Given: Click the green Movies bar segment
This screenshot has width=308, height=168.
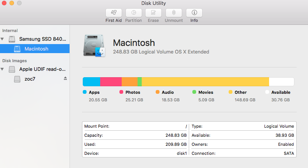Looking at the screenshot, I should click(x=140, y=82).
